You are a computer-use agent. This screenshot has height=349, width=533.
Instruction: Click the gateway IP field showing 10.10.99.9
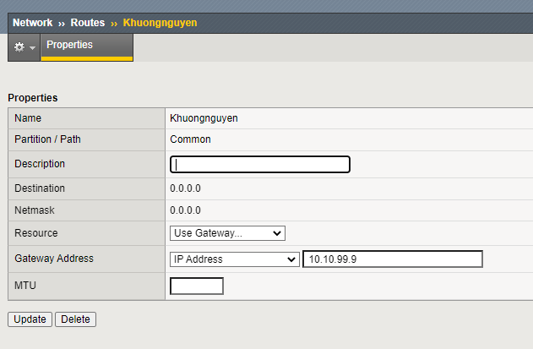pyautogui.click(x=393, y=259)
